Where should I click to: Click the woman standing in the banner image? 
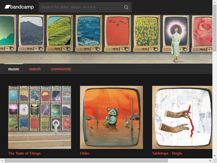[x=175, y=45]
